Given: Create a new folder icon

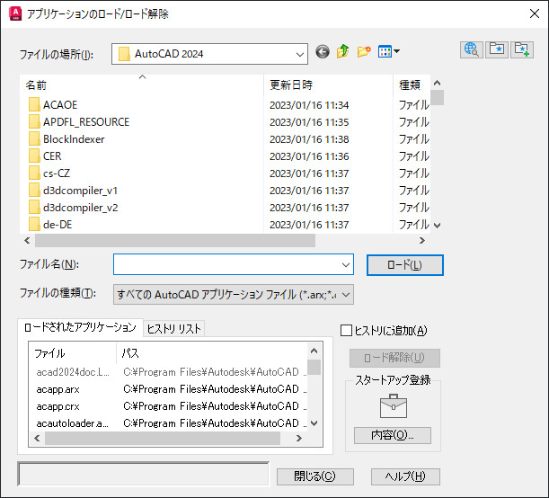Looking at the screenshot, I should tap(364, 52).
